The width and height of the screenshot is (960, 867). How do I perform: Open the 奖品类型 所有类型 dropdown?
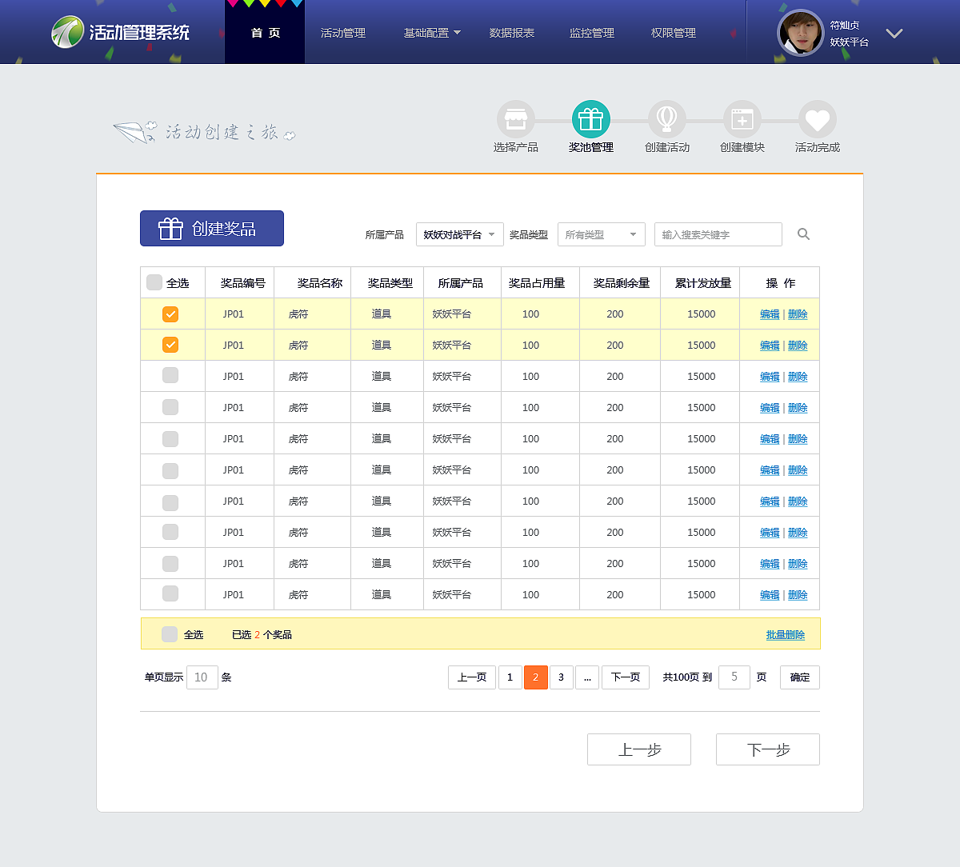(x=601, y=234)
